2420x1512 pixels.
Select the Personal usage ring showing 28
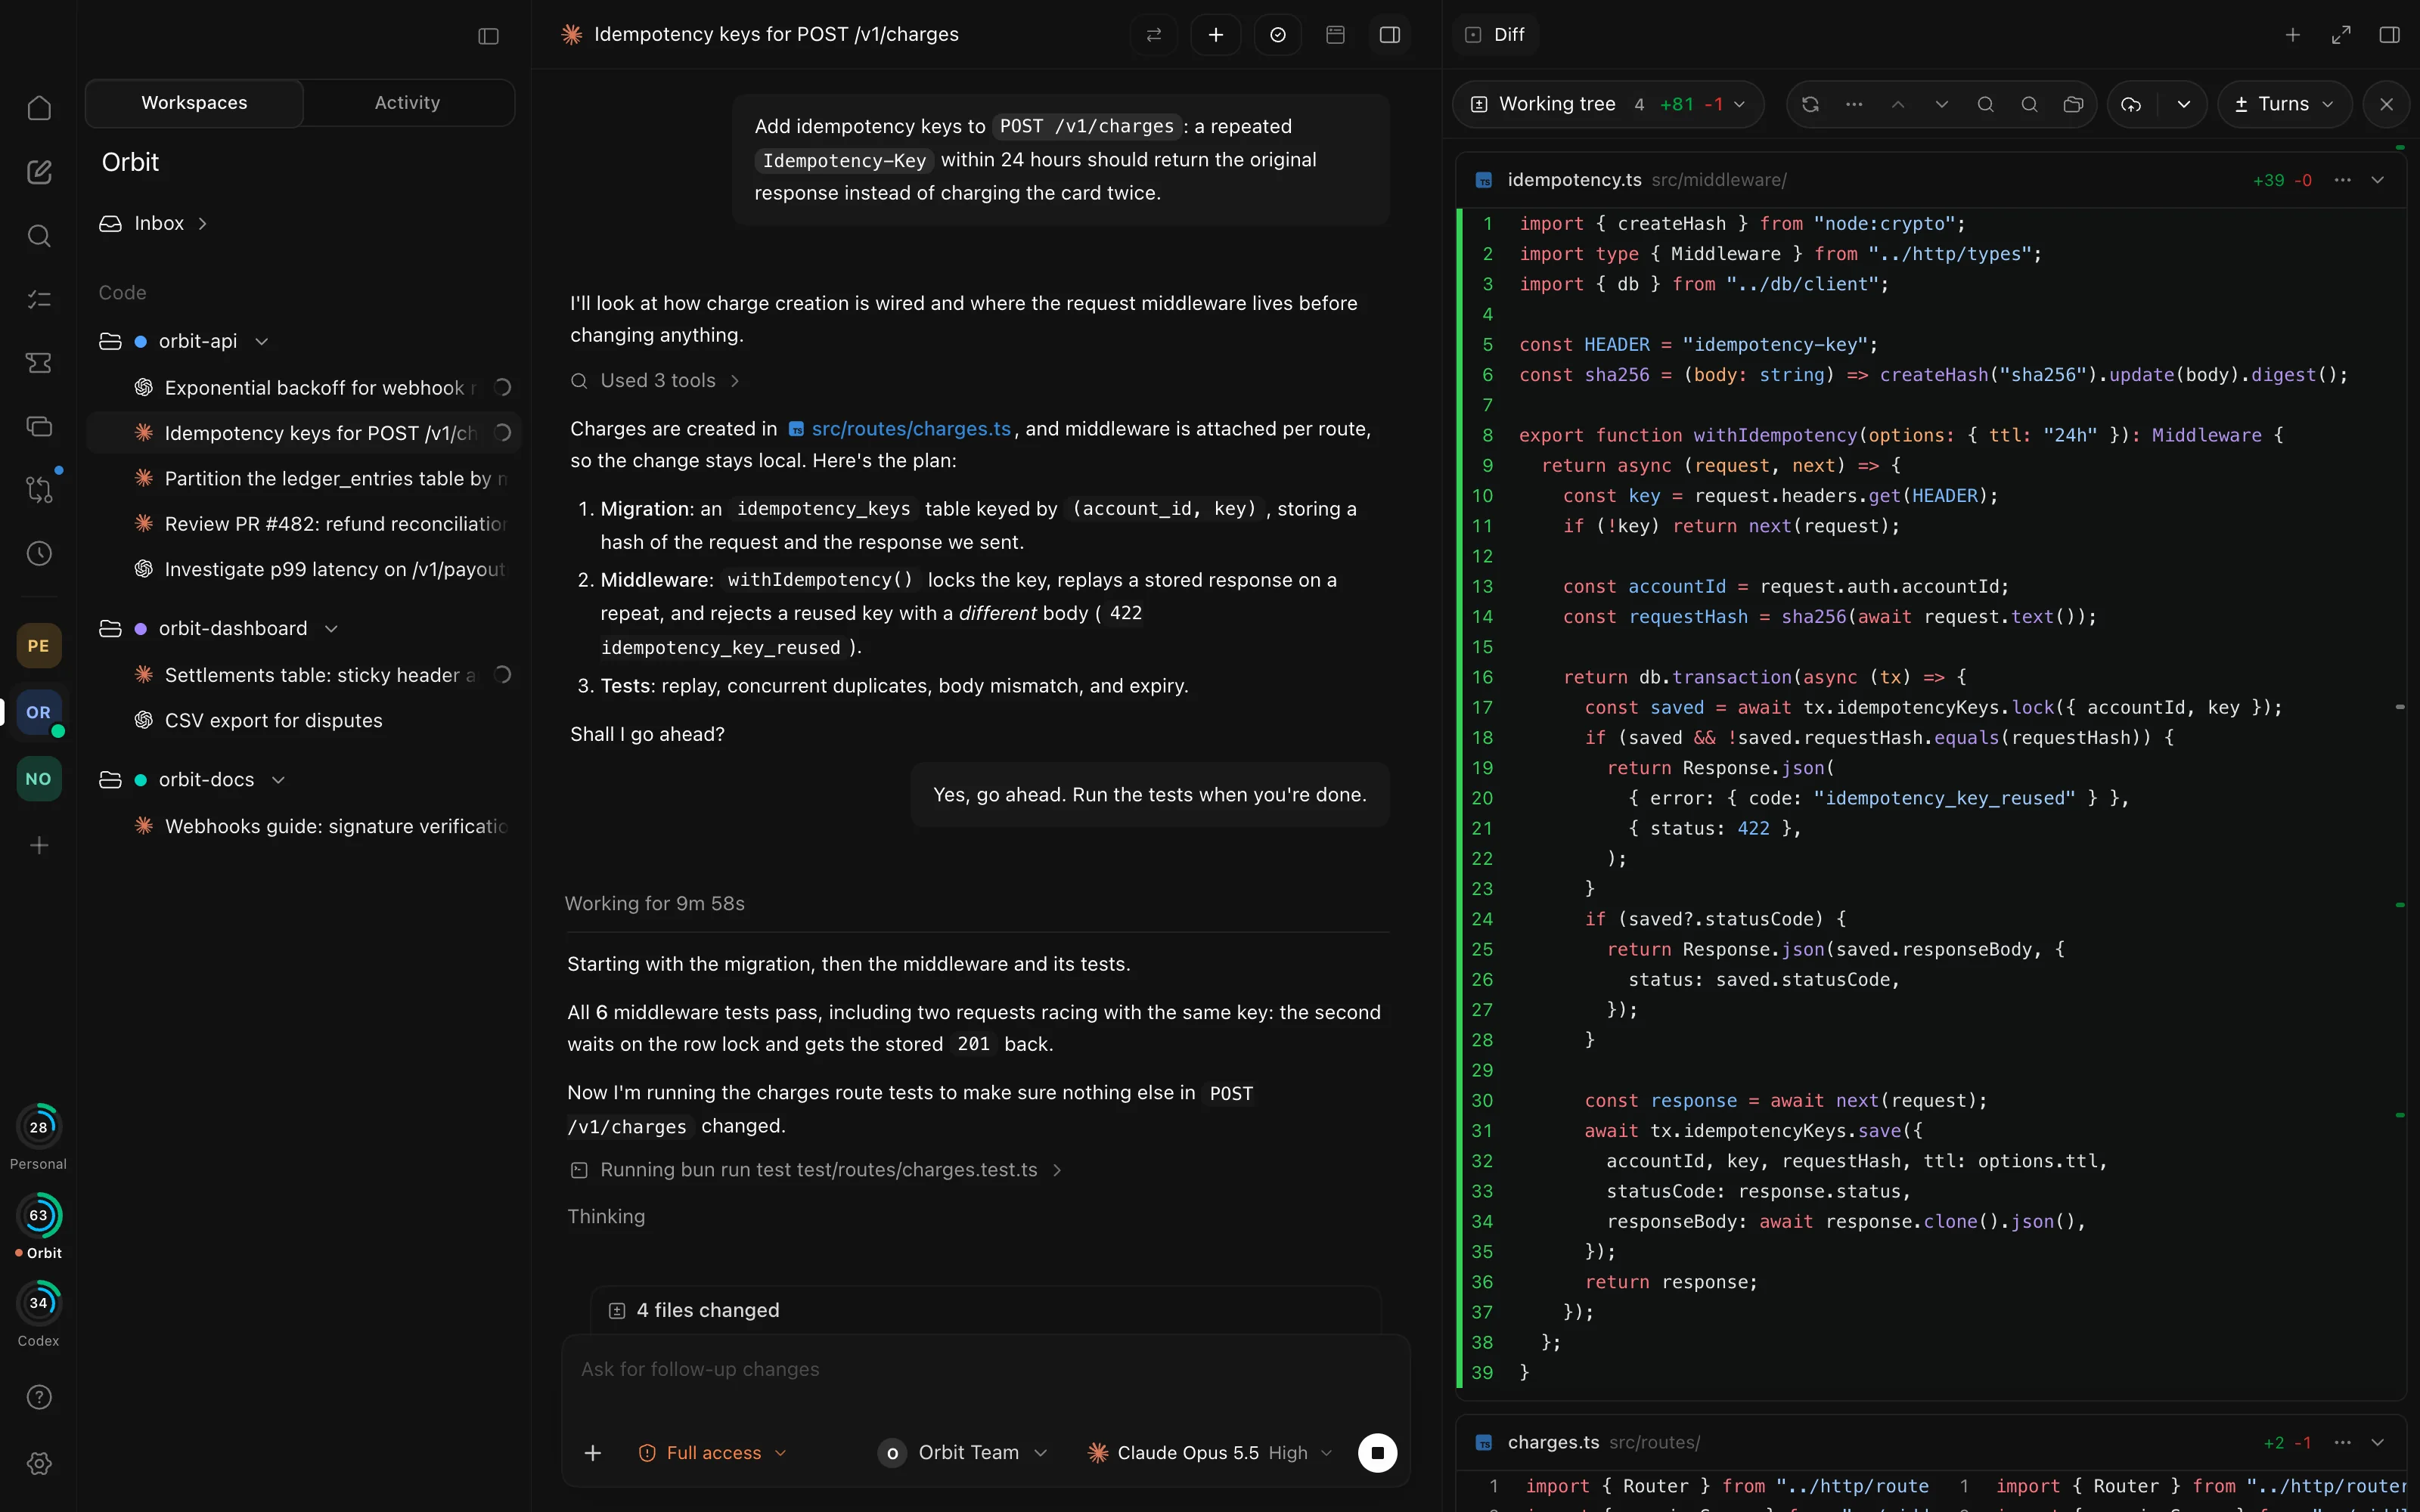pyautogui.click(x=39, y=1127)
